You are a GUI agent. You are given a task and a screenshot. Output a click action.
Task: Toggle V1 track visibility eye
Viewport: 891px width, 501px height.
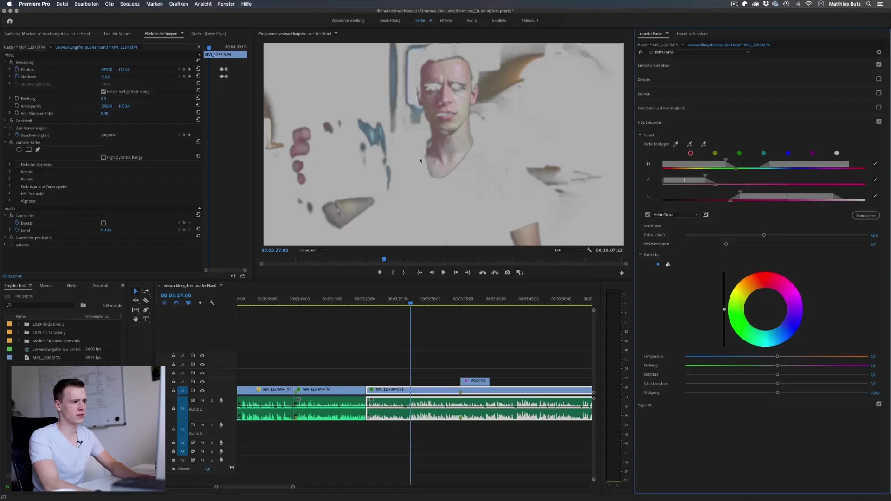point(202,391)
